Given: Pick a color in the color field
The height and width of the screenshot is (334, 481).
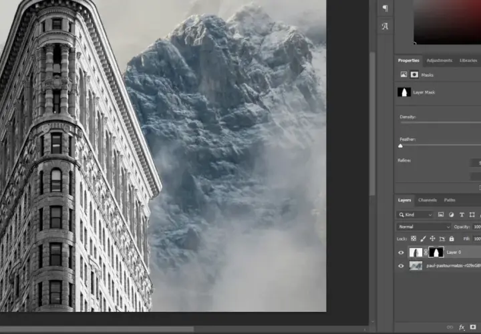Looking at the screenshot, I should 447,21.
